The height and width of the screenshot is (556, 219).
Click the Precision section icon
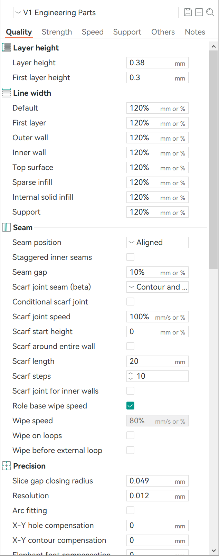click(x=7, y=466)
